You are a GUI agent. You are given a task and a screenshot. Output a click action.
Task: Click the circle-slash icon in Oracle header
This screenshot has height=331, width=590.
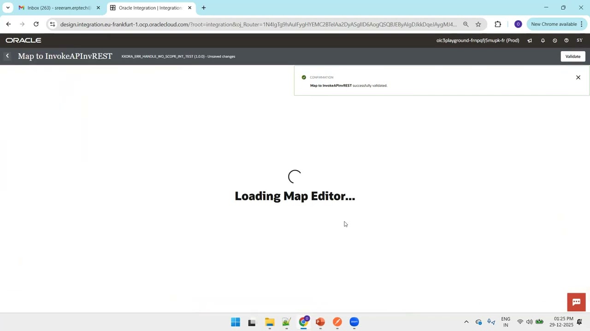[555, 40]
